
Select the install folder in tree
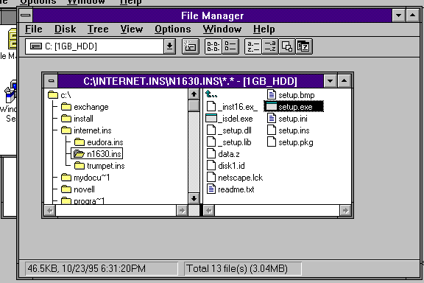[77, 119]
